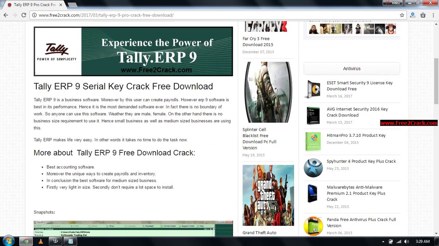Open Spyhunter 4 Product Key Plus Crack

click(x=361, y=161)
